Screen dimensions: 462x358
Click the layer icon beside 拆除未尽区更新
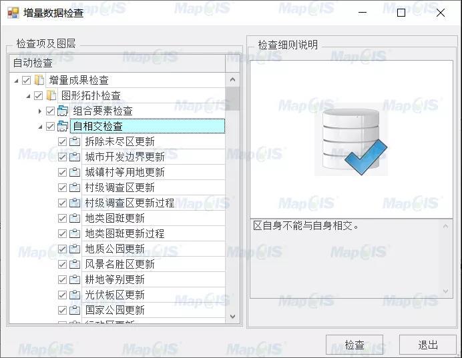[x=75, y=141]
